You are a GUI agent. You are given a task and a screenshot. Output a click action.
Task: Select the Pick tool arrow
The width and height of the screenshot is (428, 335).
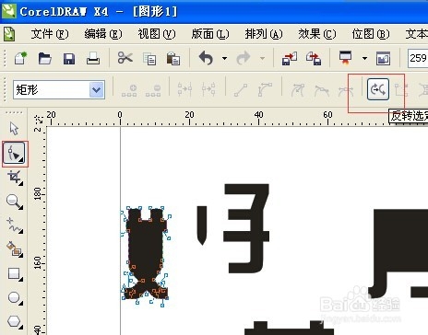(x=14, y=128)
